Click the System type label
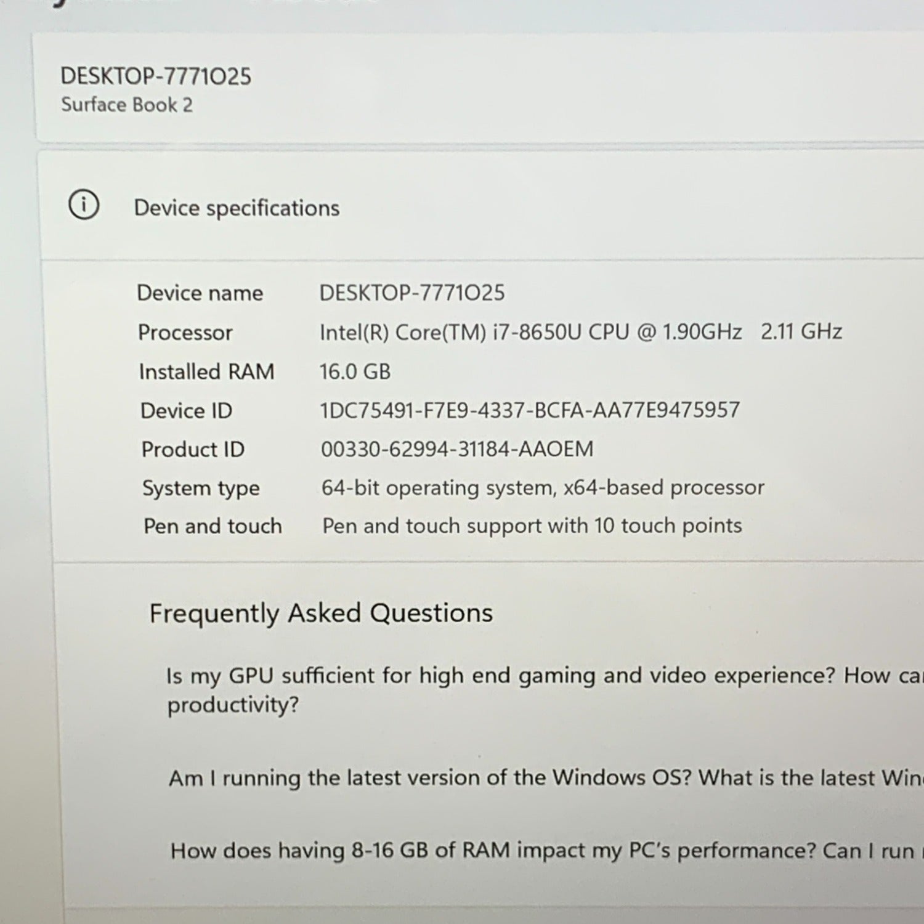Screen dimensions: 924x924 (201, 488)
